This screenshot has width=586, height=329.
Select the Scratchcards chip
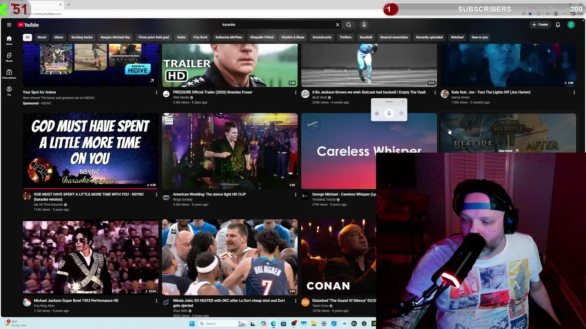322,37
